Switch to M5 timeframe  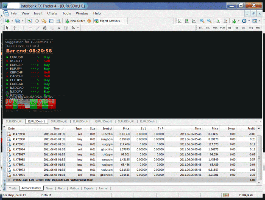[x=208, y=28]
